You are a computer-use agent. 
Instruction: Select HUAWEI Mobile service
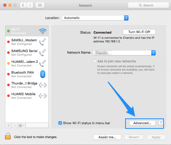[x=27, y=96]
